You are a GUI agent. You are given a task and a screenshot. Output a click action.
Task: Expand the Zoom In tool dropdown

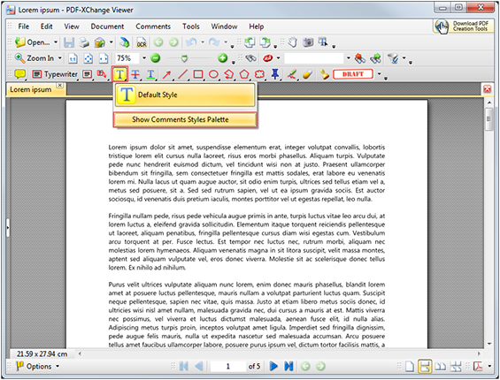click(x=59, y=58)
